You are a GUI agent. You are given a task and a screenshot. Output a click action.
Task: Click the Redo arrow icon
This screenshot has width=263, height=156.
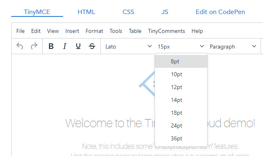[x=34, y=46]
